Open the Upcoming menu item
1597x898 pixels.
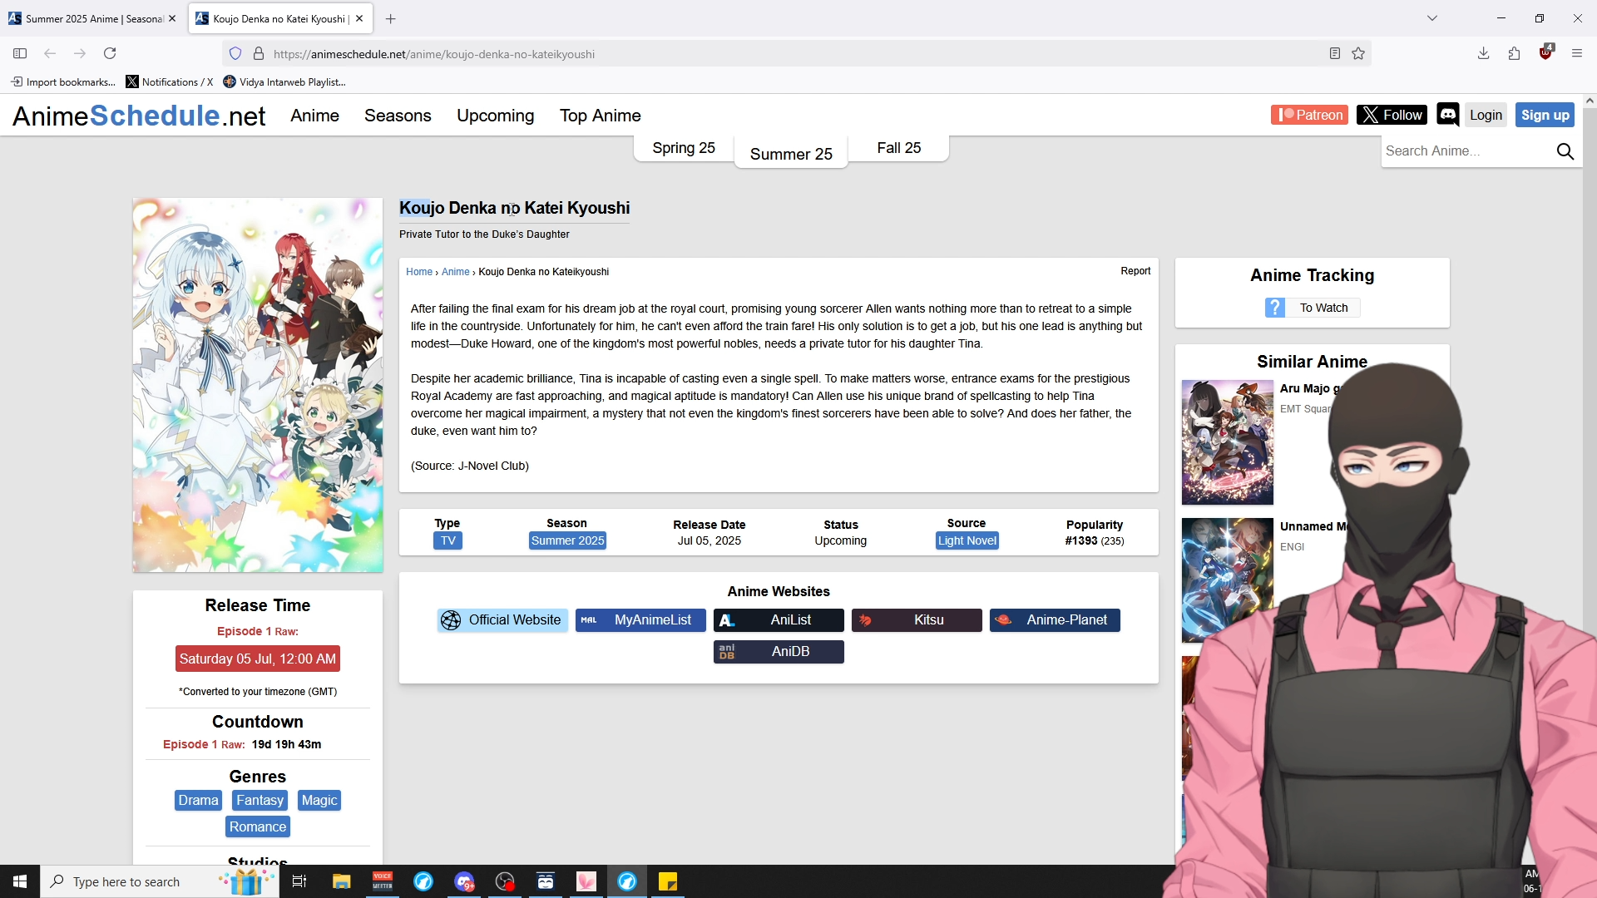pyautogui.click(x=495, y=116)
